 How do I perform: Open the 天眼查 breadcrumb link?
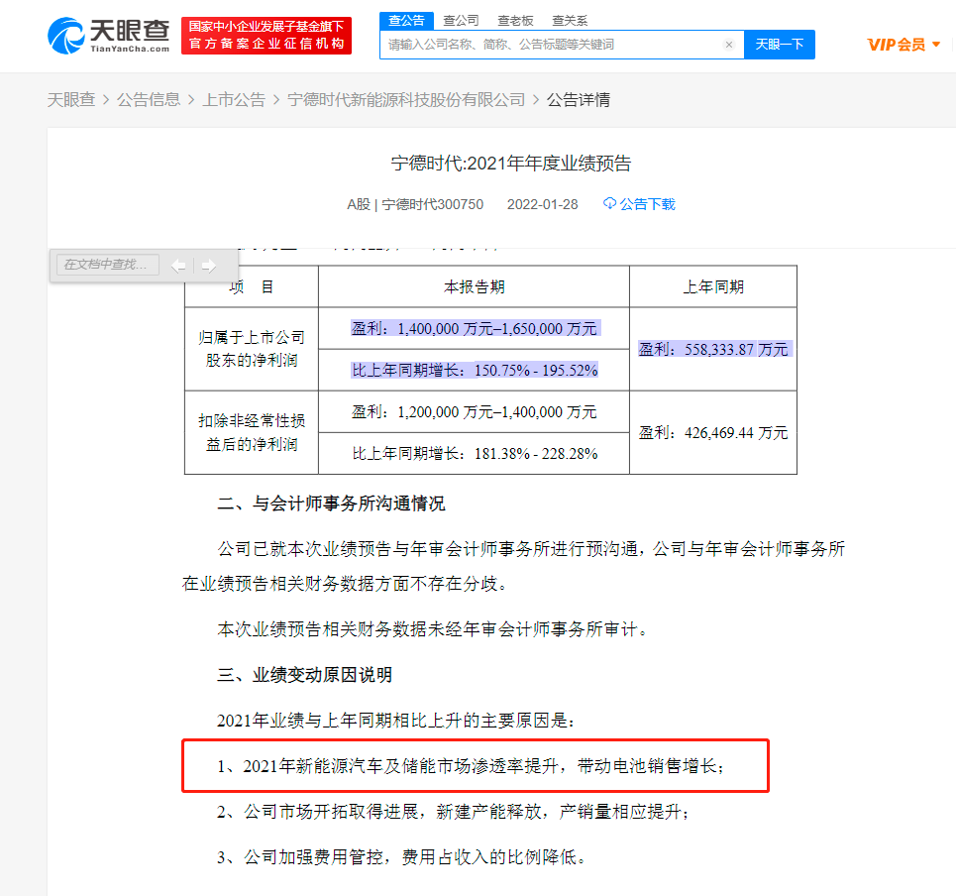pos(71,99)
